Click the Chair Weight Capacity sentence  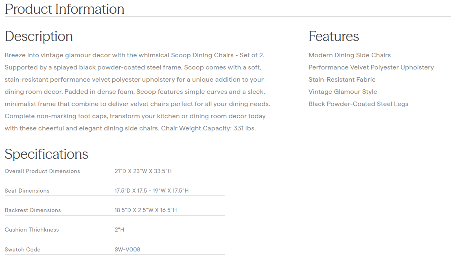coord(208,128)
